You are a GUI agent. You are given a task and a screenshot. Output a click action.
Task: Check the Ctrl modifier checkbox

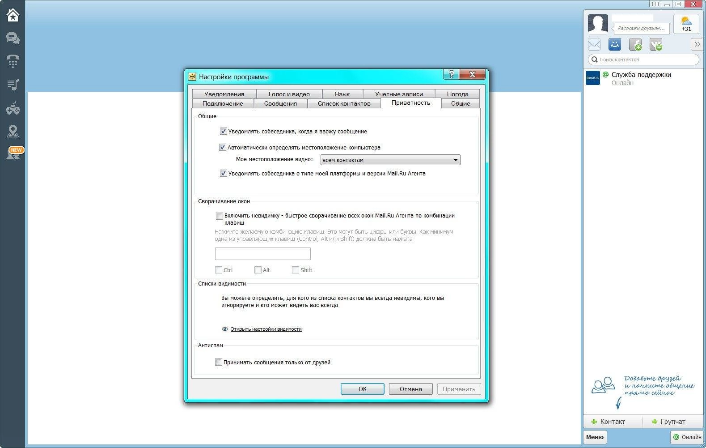[x=218, y=270]
